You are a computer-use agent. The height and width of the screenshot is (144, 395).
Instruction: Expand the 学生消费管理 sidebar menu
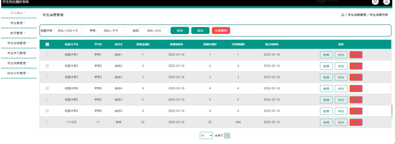click(x=18, y=63)
